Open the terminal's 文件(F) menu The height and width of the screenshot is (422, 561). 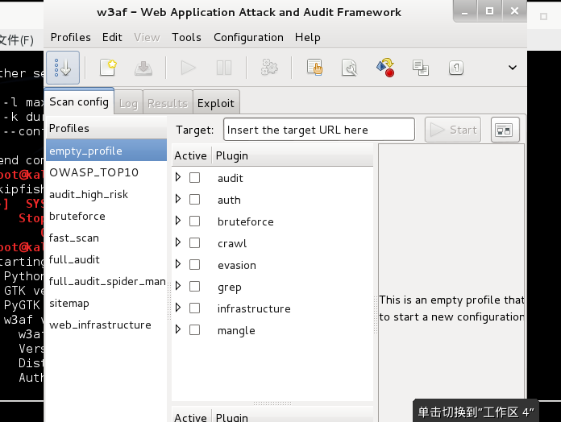tap(17, 40)
